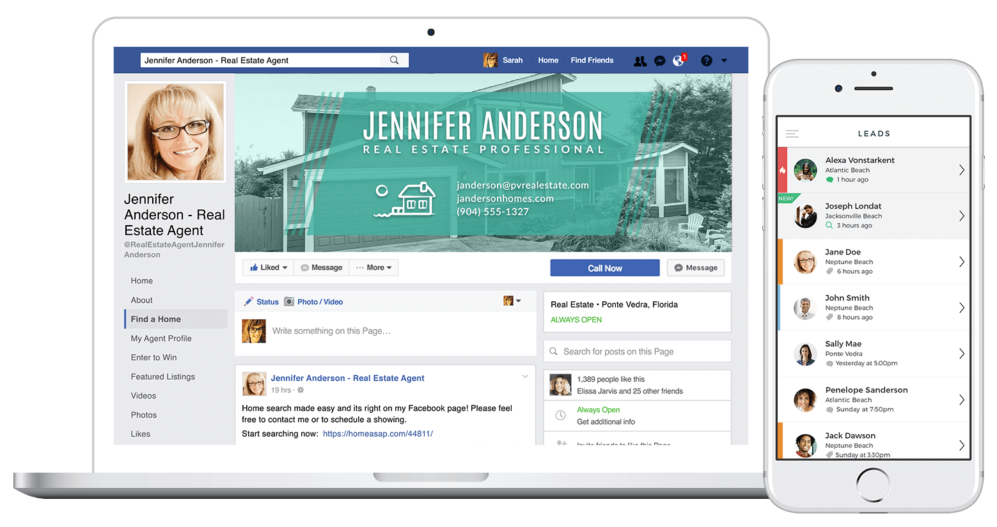Click Alexa Vonstarkent's avatar in Leads
The width and height of the screenshot is (997, 527).
805,170
